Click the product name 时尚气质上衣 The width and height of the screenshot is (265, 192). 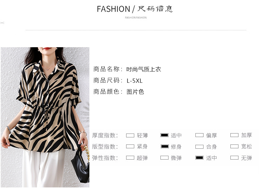click(143, 69)
